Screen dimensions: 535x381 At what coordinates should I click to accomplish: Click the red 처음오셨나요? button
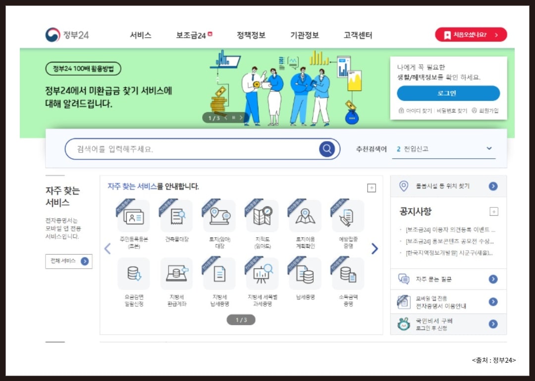[471, 35]
